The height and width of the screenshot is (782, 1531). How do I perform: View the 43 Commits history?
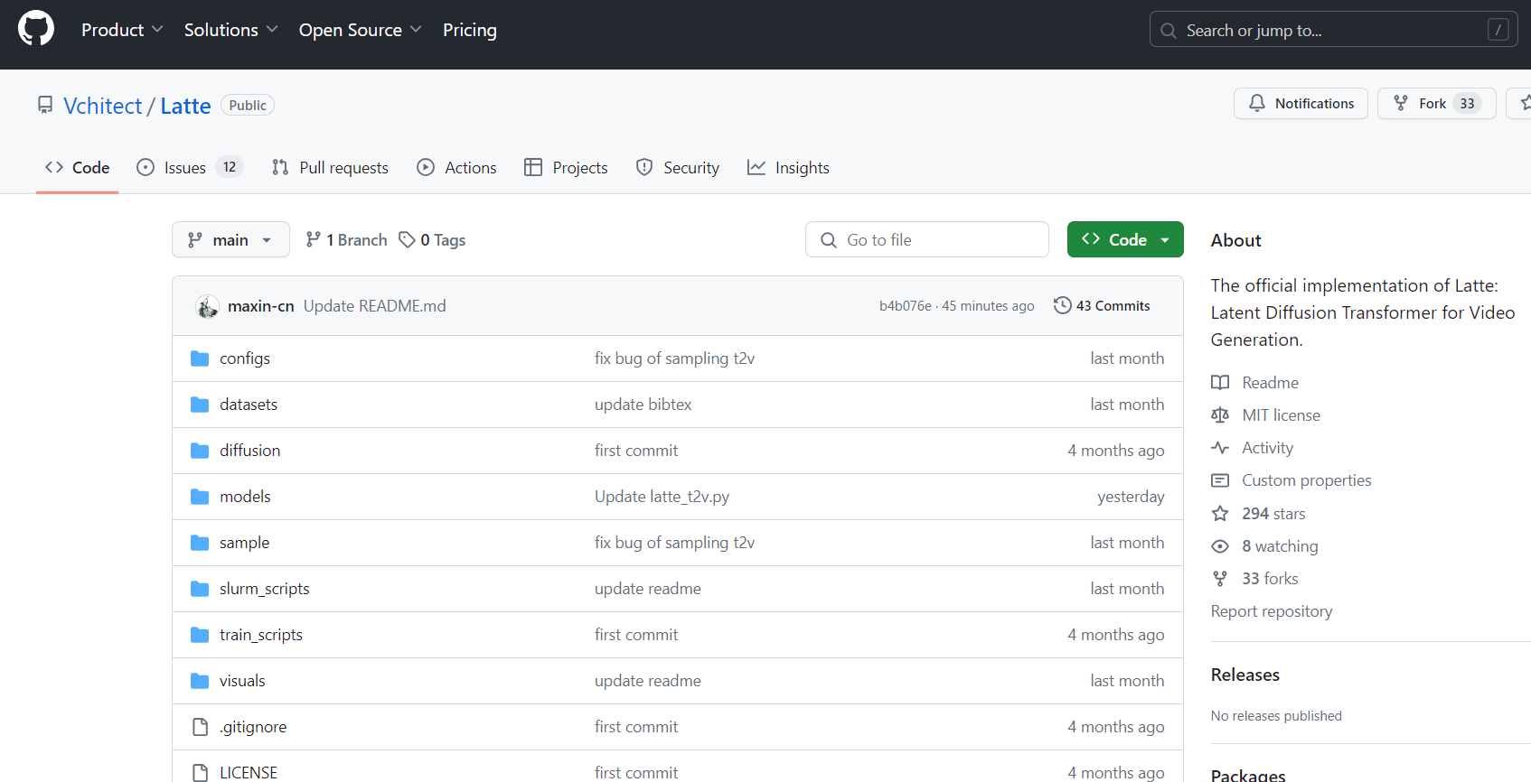coord(1102,305)
